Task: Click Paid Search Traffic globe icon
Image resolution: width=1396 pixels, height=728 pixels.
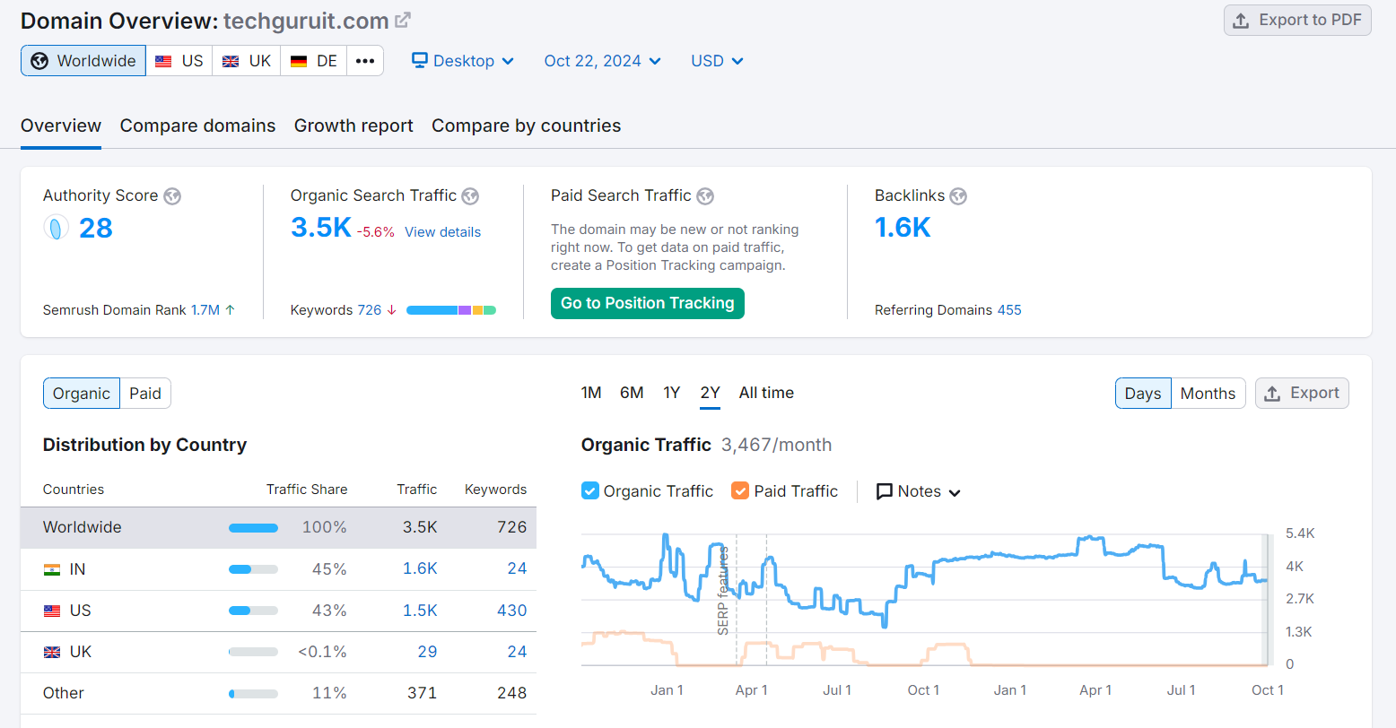Action: click(705, 196)
